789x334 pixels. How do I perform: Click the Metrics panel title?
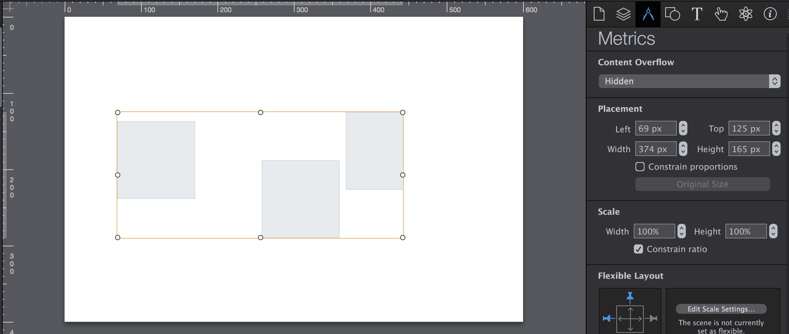tap(627, 39)
